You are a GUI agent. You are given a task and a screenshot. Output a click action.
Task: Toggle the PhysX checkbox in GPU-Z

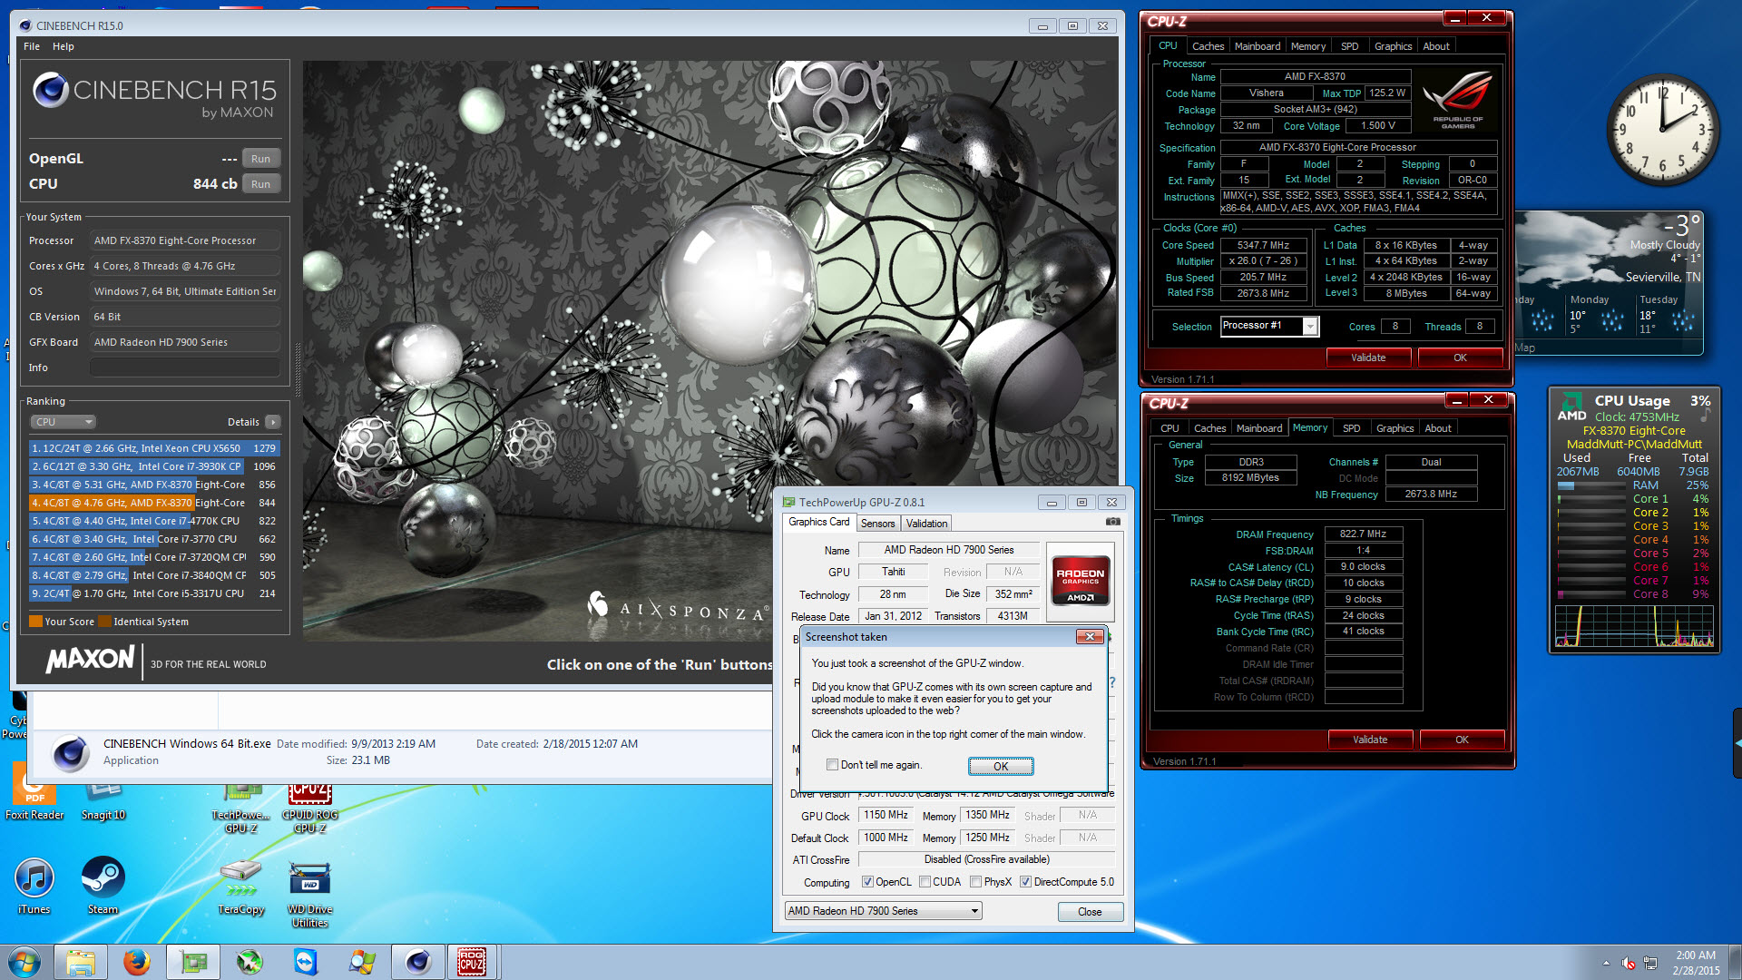point(975,882)
